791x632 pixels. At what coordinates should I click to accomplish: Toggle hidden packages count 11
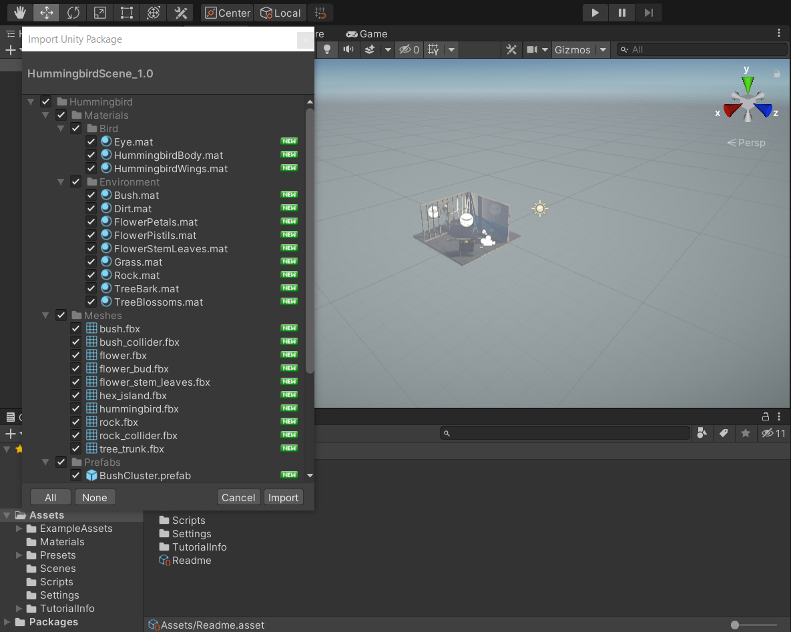click(x=774, y=432)
